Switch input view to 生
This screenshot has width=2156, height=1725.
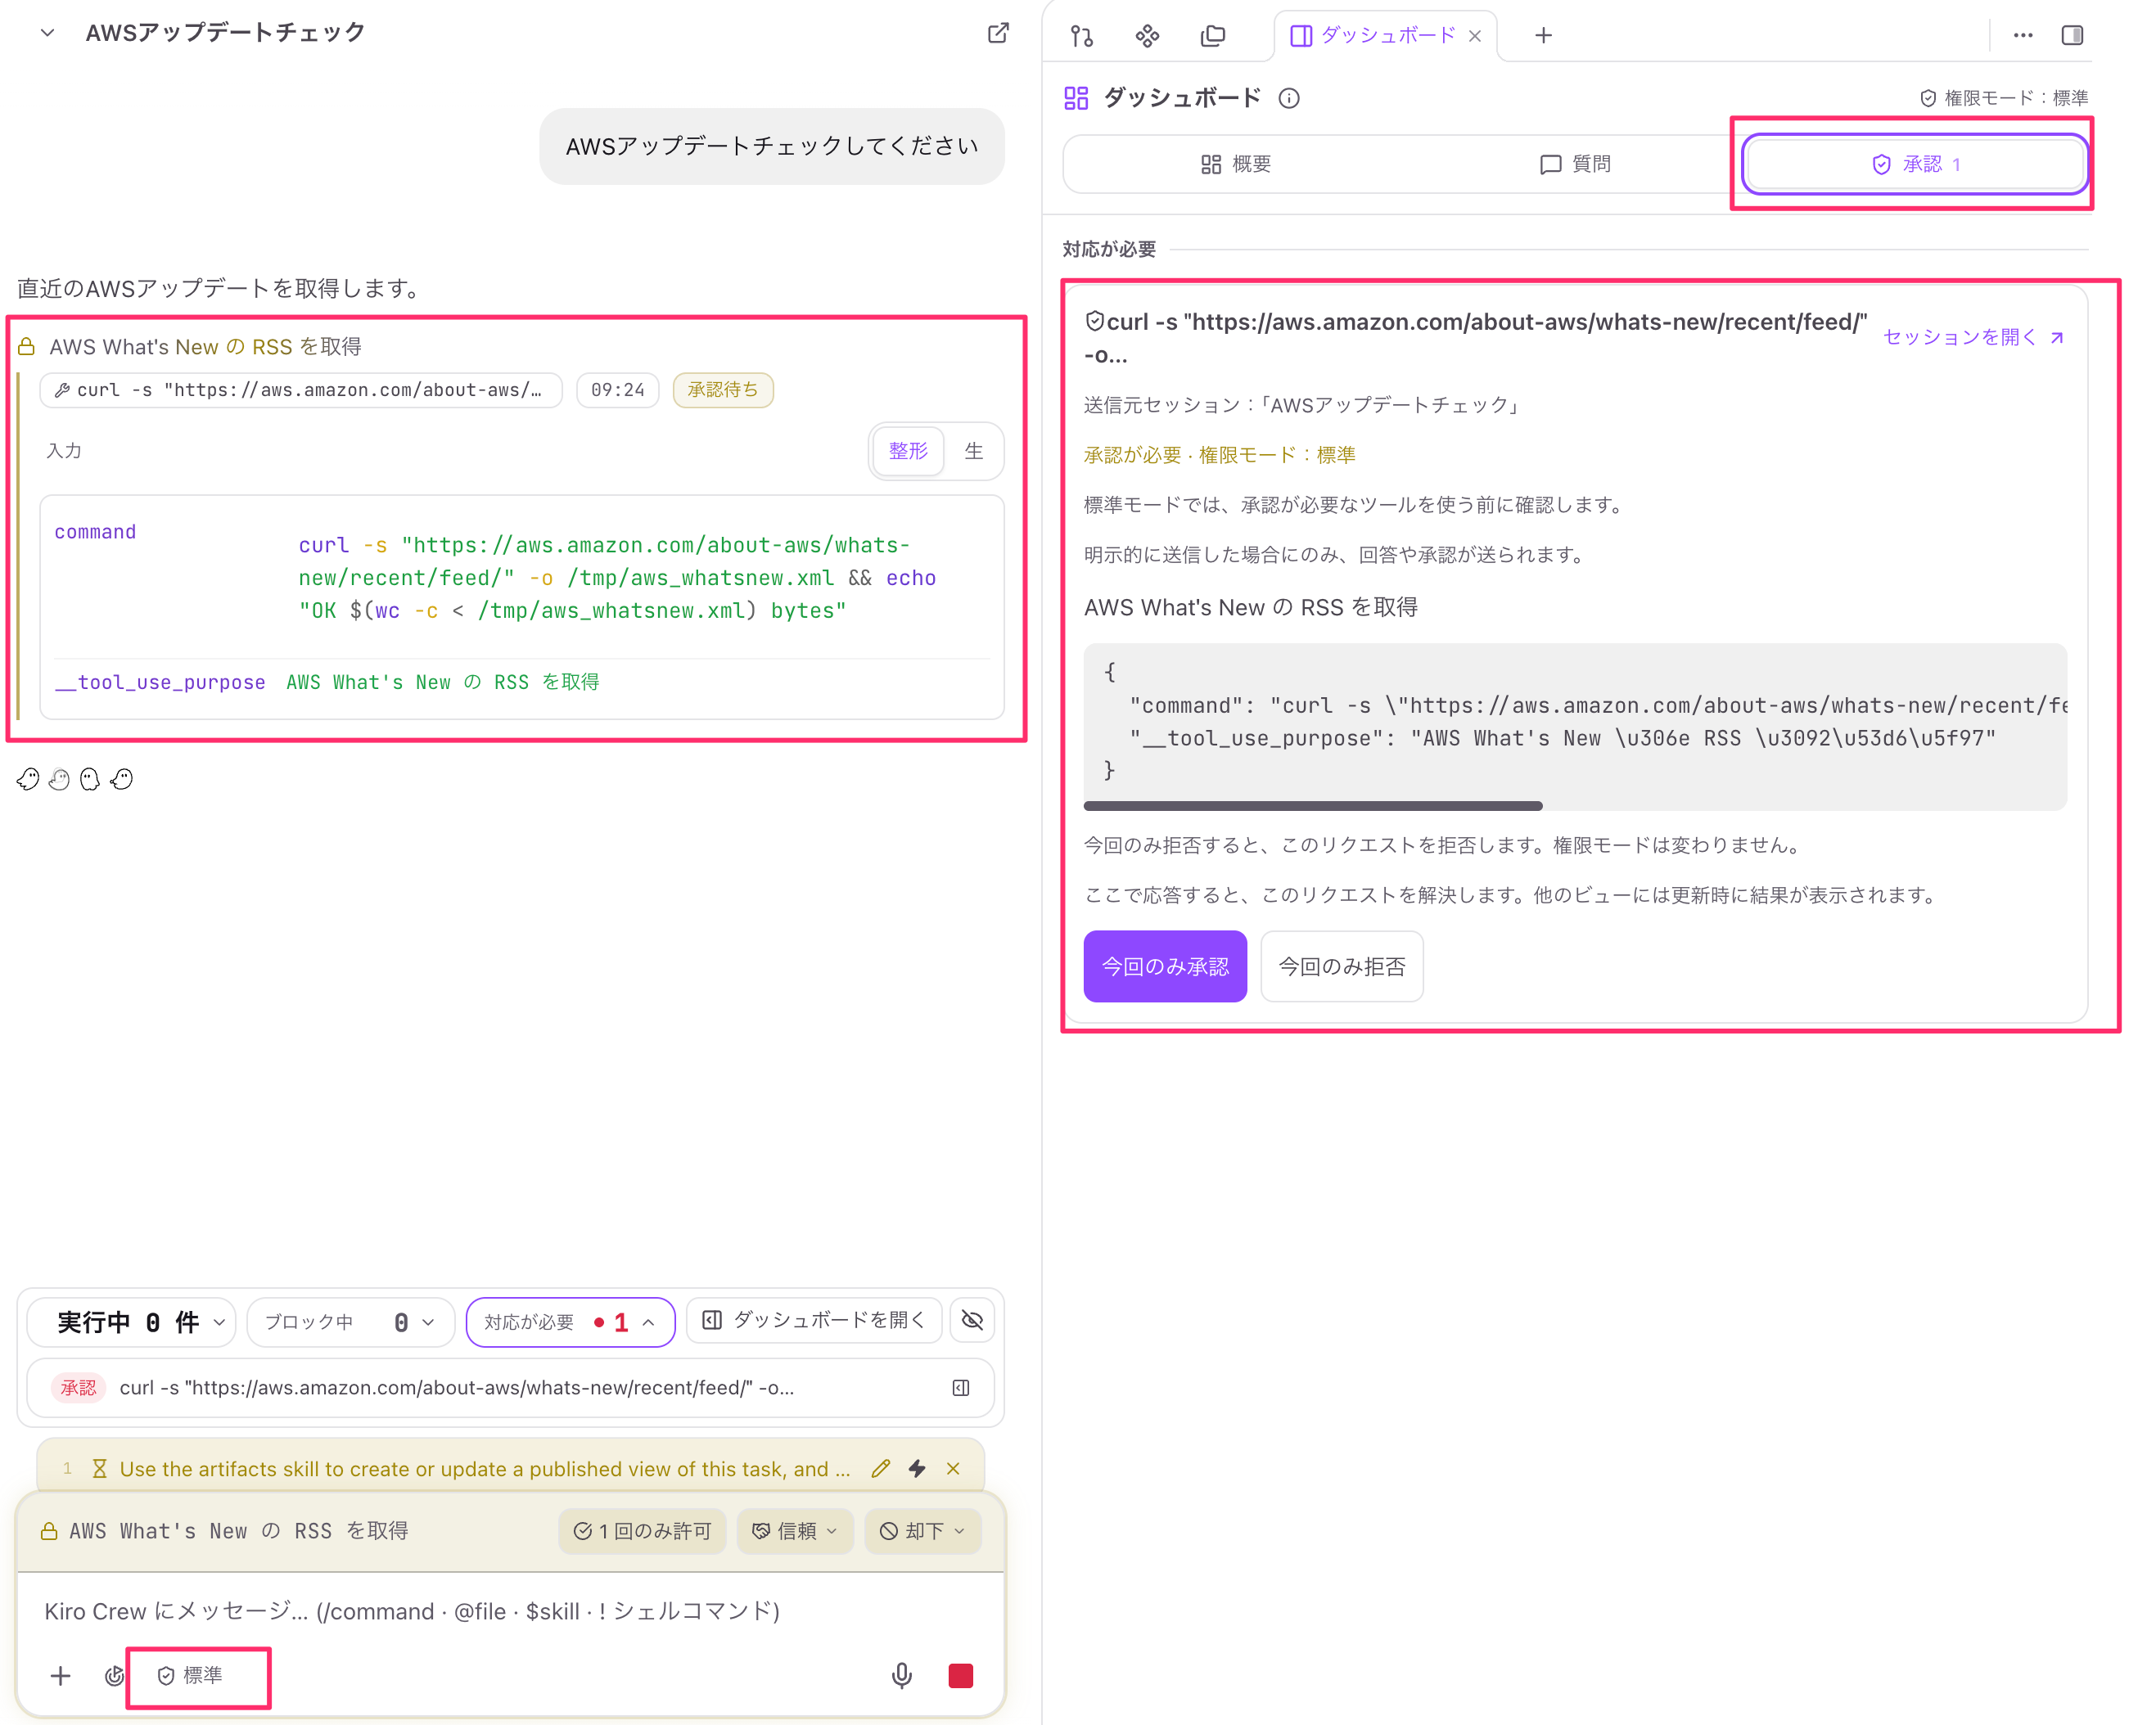tap(973, 451)
